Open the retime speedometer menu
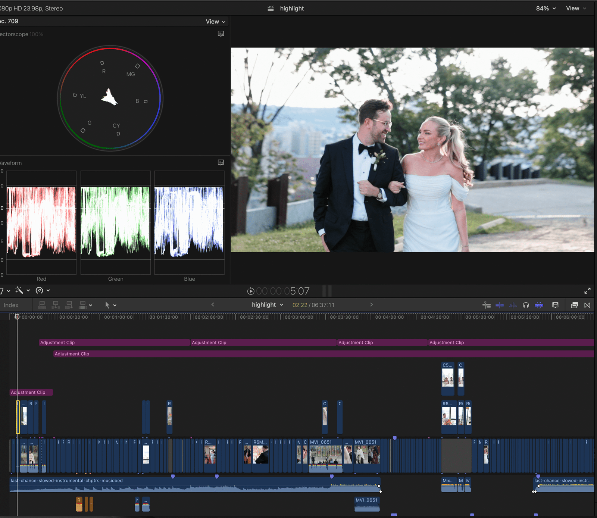597x518 pixels. (x=40, y=290)
